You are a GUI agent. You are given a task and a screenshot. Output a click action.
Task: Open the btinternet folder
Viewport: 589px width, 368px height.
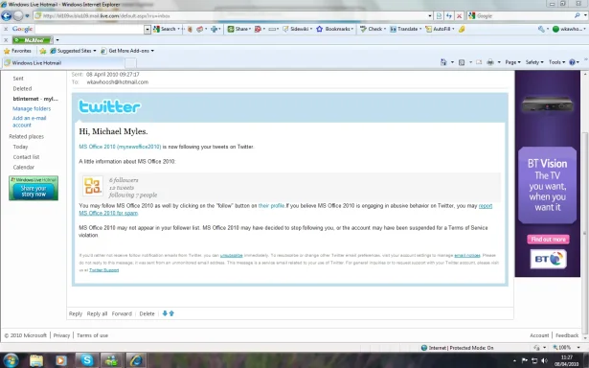[x=35, y=99]
